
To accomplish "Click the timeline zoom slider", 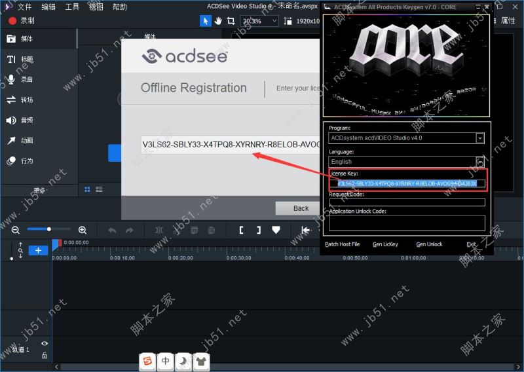I will click(x=48, y=229).
